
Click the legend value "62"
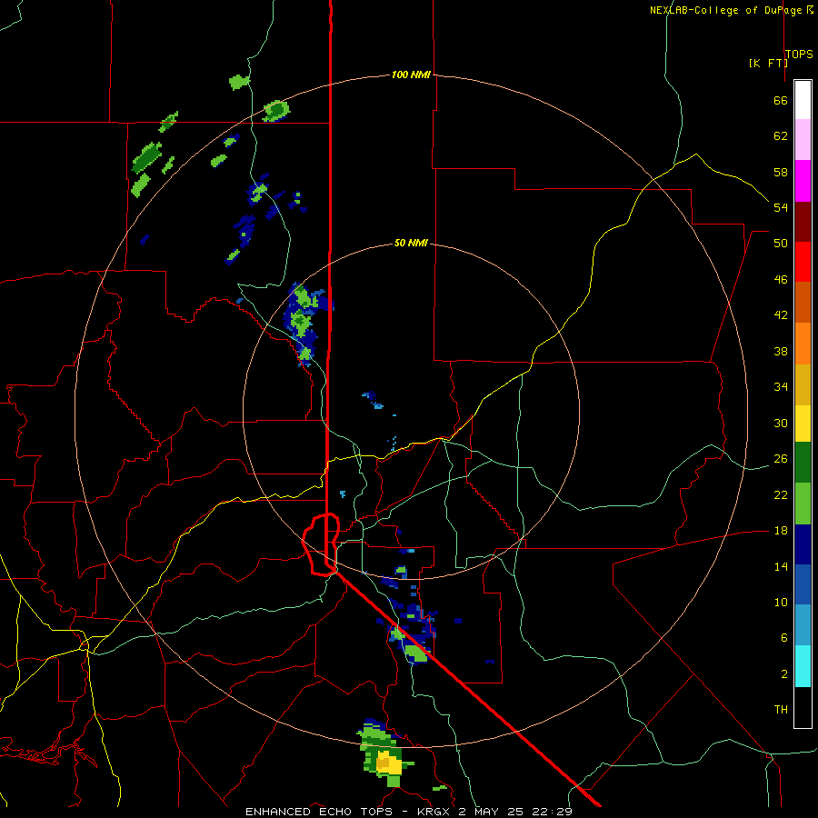[x=781, y=136]
